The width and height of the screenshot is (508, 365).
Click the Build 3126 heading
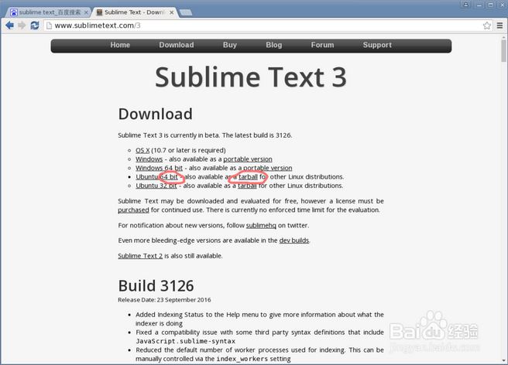click(156, 285)
